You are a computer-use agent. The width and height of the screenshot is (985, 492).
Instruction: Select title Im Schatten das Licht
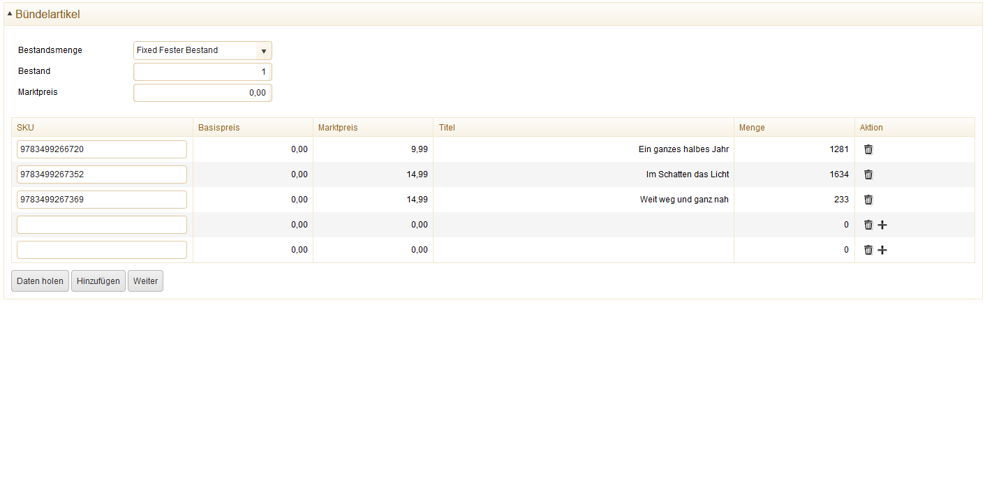[x=688, y=174]
